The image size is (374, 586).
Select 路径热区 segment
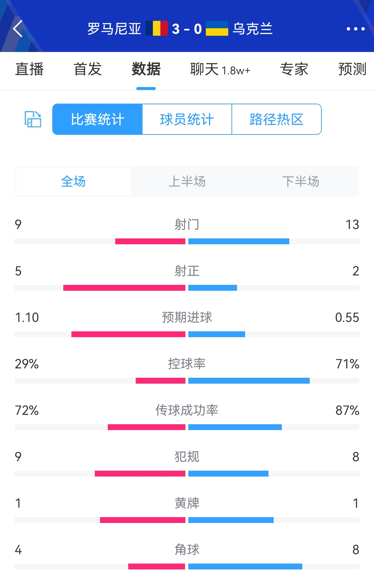pos(277,119)
